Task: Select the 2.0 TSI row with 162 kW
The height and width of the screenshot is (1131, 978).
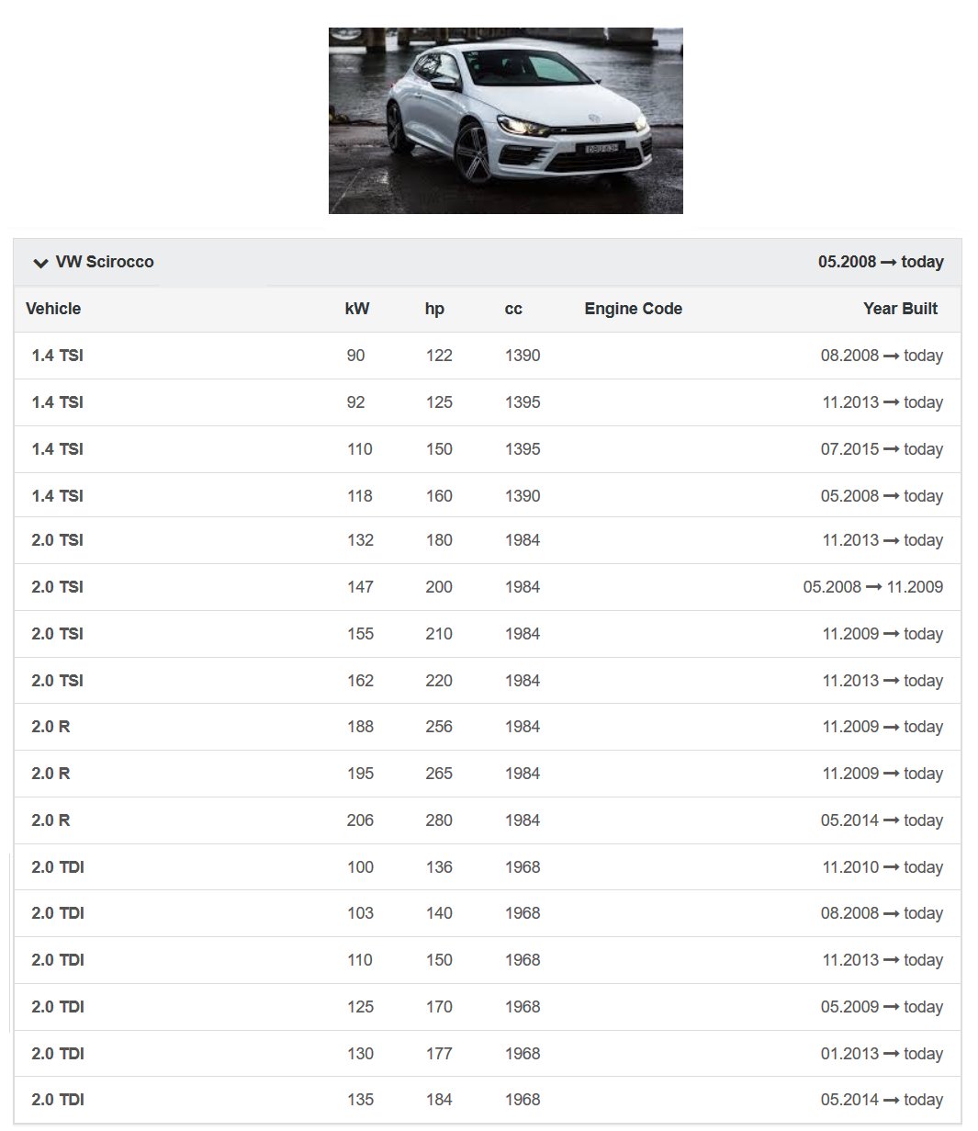Action: point(488,681)
